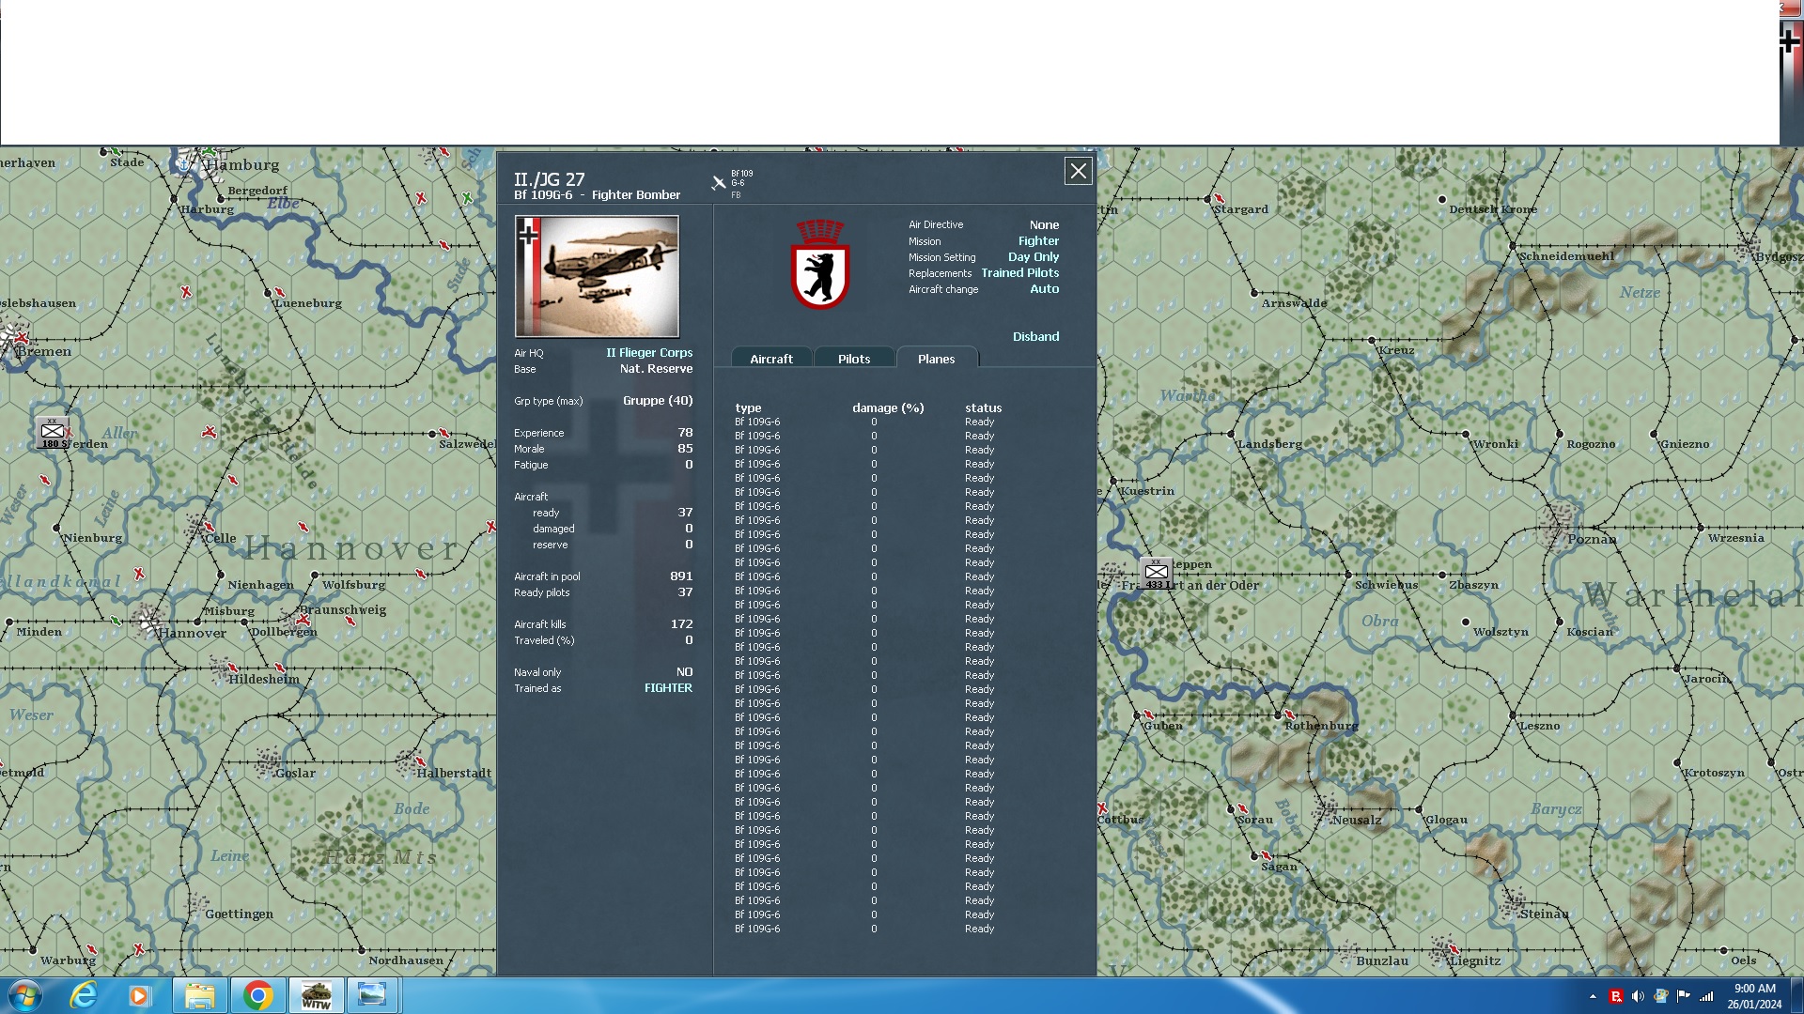Toggle Mission Setting from Day Only
This screenshot has height=1014, width=1804.
tap(1034, 256)
